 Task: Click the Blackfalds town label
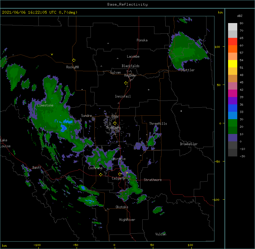point(130,66)
